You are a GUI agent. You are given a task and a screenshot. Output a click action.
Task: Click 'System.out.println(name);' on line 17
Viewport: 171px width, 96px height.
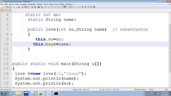tap(47, 78)
